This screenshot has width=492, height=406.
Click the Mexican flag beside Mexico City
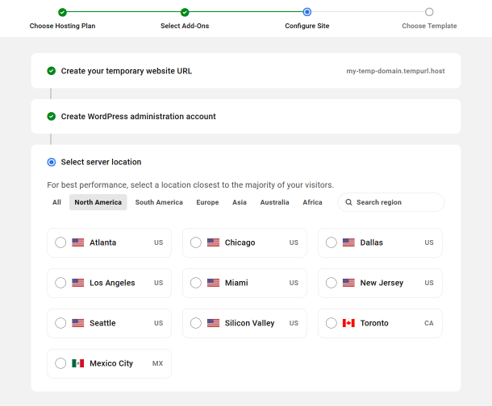pyautogui.click(x=78, y=363)
